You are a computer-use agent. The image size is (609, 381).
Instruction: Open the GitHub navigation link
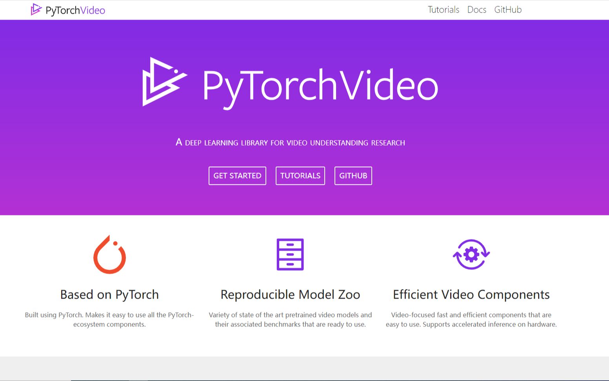pos(508,10)
